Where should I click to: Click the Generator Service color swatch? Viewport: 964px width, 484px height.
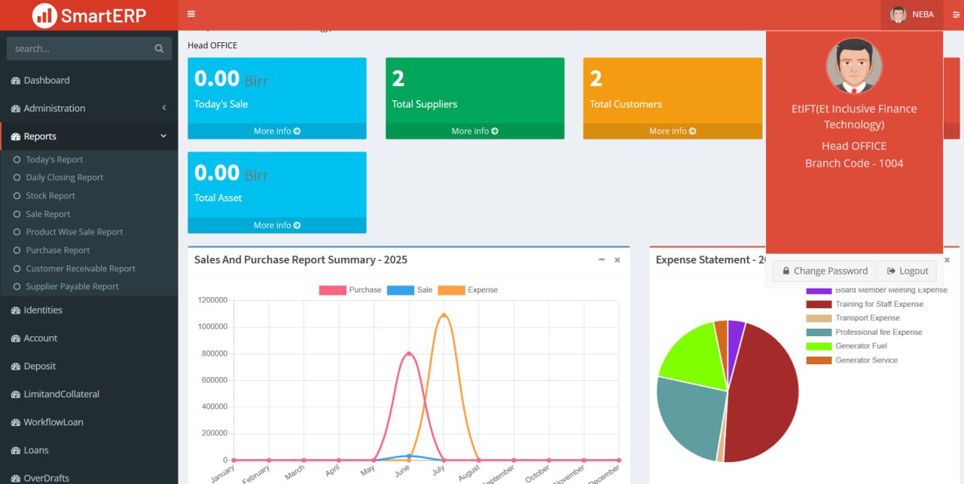(x=819, y=360)
